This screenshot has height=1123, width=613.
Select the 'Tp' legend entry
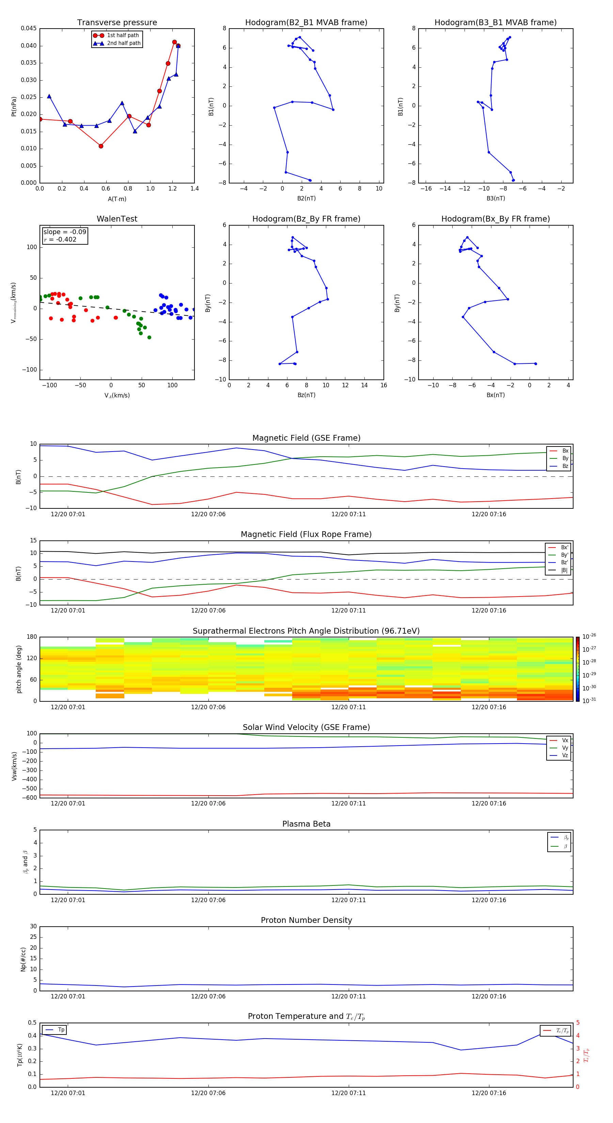(54, 1030)
